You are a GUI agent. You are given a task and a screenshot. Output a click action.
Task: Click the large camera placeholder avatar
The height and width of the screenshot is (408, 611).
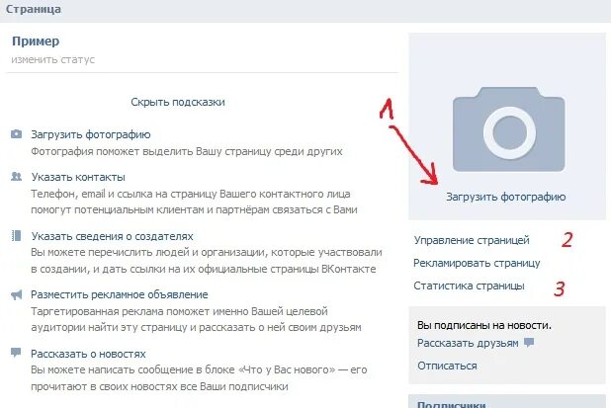pos(508,129)
